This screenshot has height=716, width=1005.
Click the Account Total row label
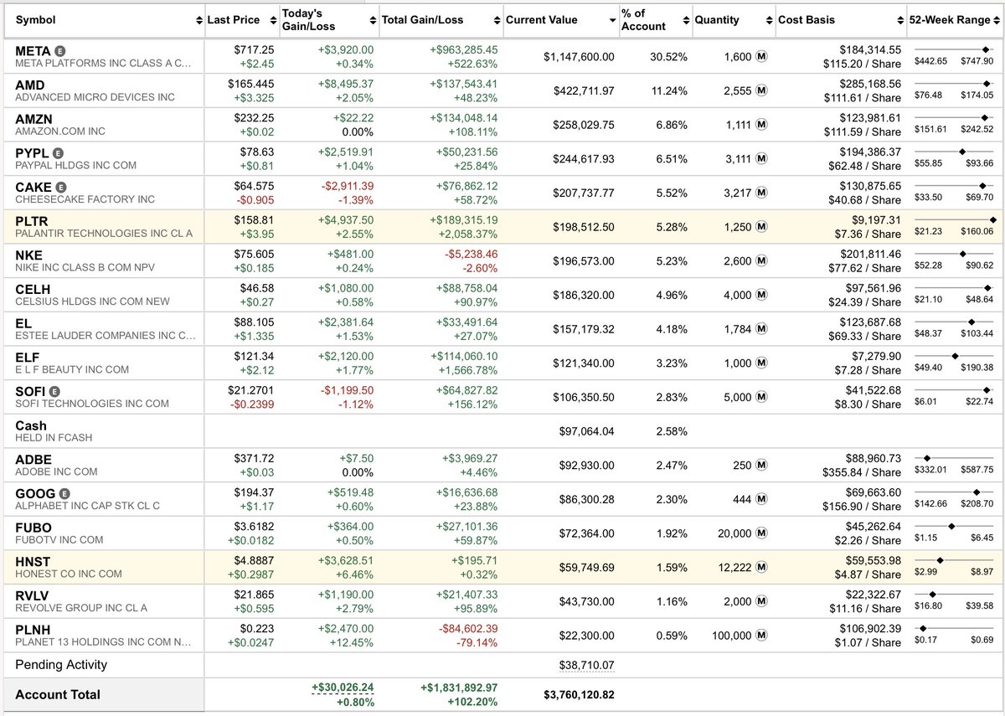(58, 694)
